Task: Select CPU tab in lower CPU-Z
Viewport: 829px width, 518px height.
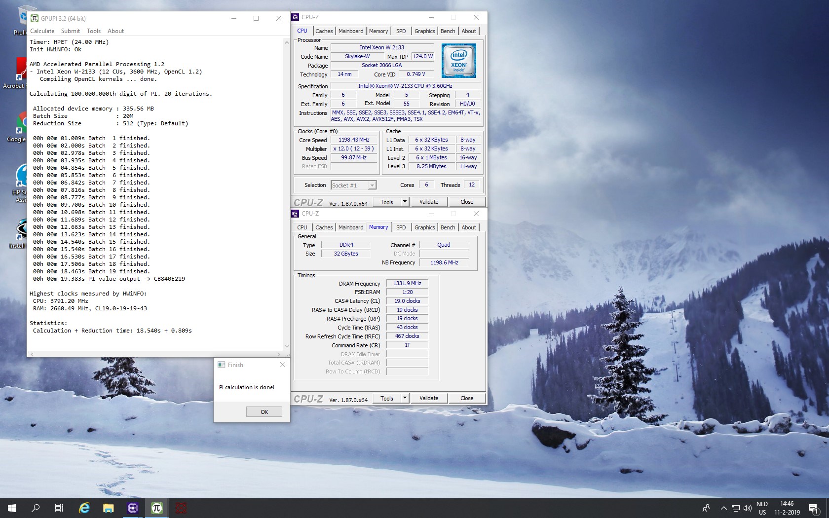Action: tap(302, 227)
